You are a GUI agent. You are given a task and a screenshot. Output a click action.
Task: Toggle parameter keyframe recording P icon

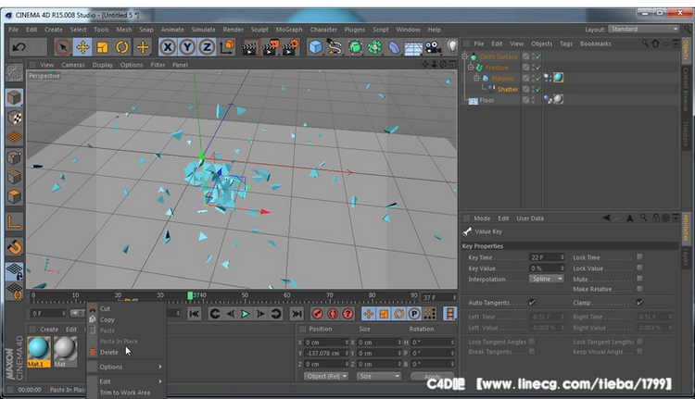coord(413,314)
